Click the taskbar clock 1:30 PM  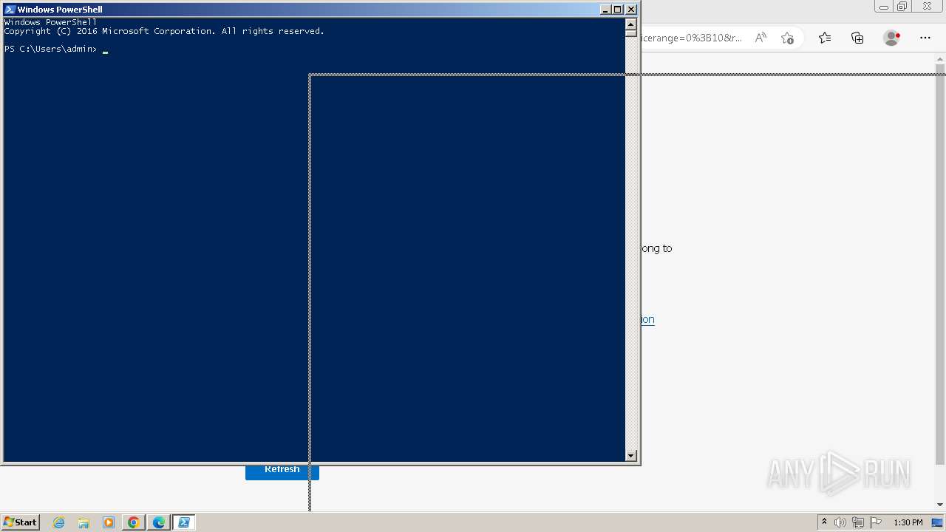coord(908,522)
